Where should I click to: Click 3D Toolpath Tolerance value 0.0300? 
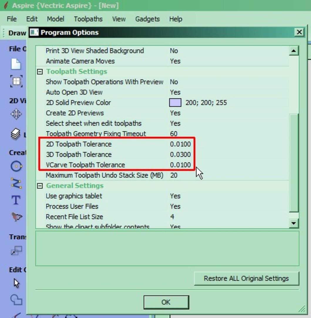pyautogui.click(x=180, y=155)
